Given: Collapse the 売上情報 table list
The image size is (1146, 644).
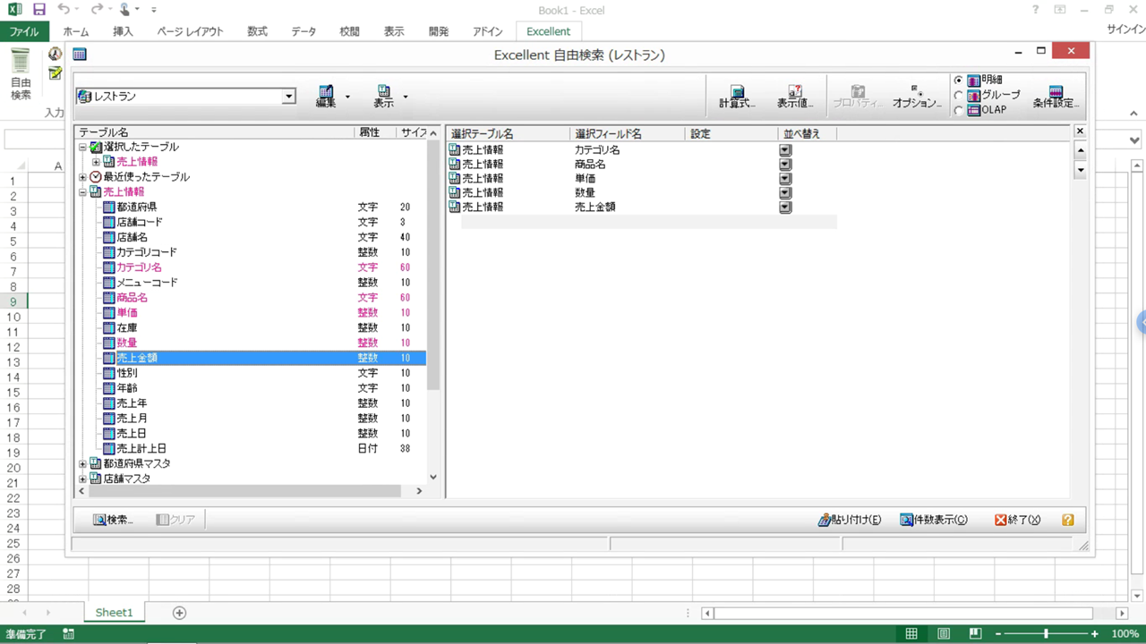Looking at the screenshot, I should point(81,191).
